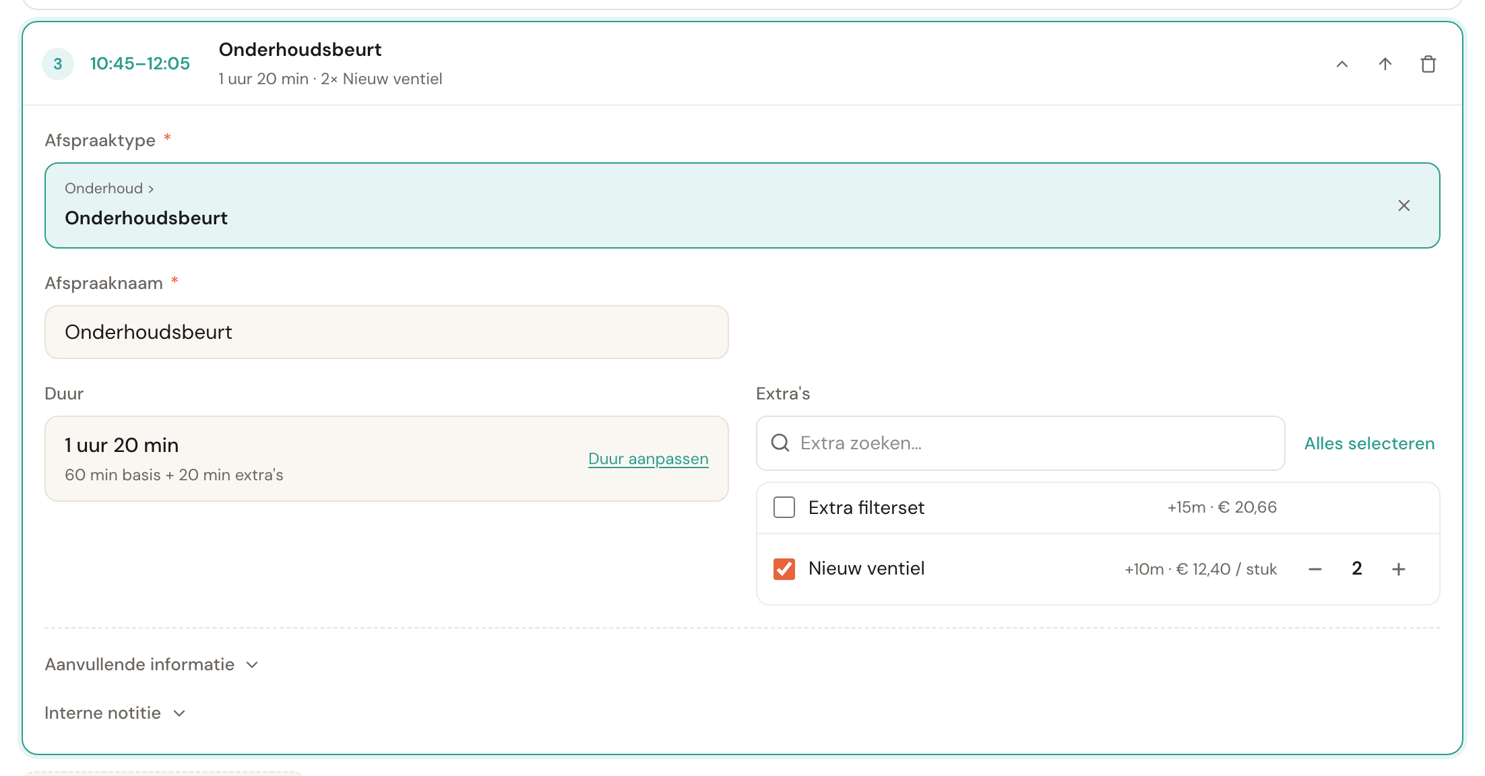Focus the Extra zoeken search box

1021,443
